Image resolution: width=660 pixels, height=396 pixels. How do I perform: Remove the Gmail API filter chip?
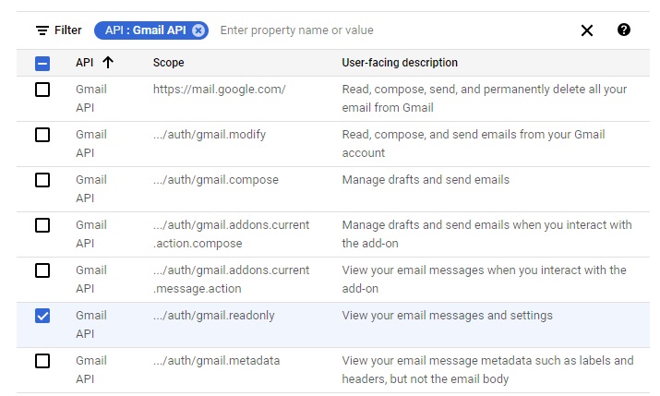coord(198,30)
